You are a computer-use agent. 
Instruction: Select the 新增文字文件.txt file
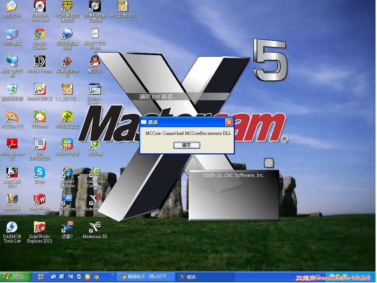pyautogui.click(x=95, y=39)
